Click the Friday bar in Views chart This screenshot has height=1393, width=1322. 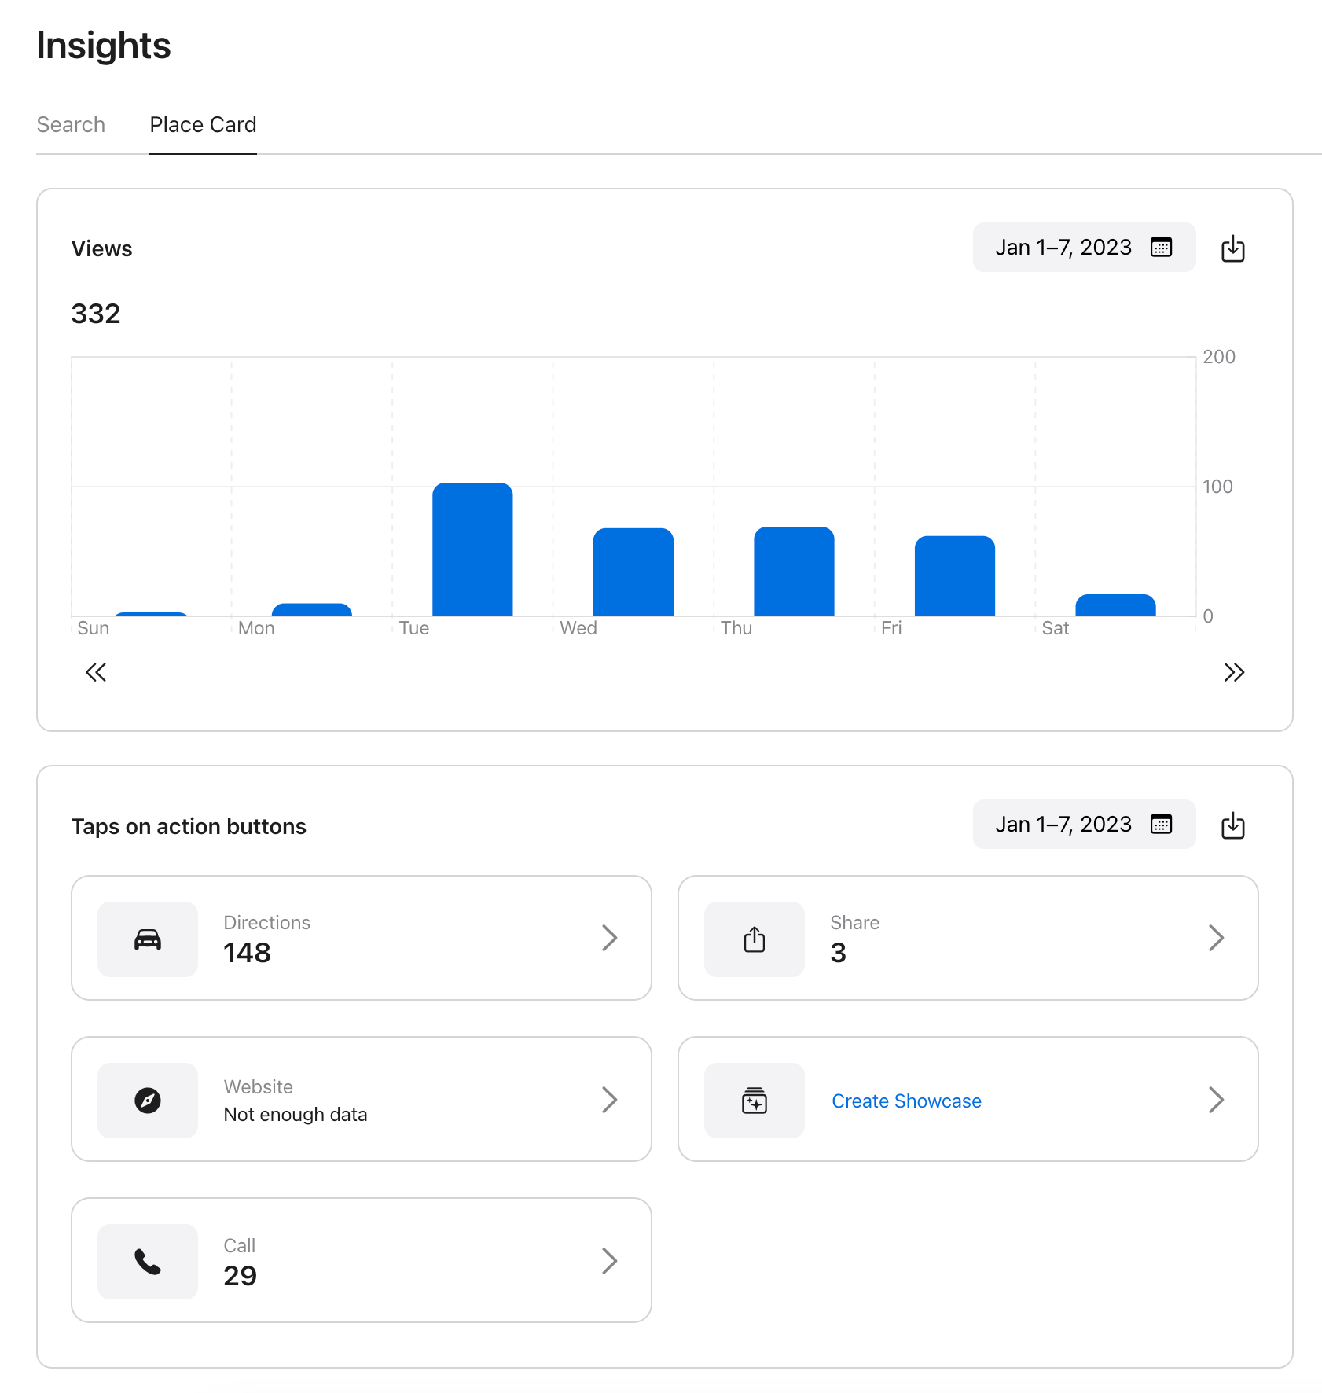point(954,576)
